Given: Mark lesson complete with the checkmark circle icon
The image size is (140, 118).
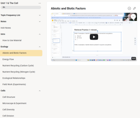Looking at the screenshot, I should point(129,8).
